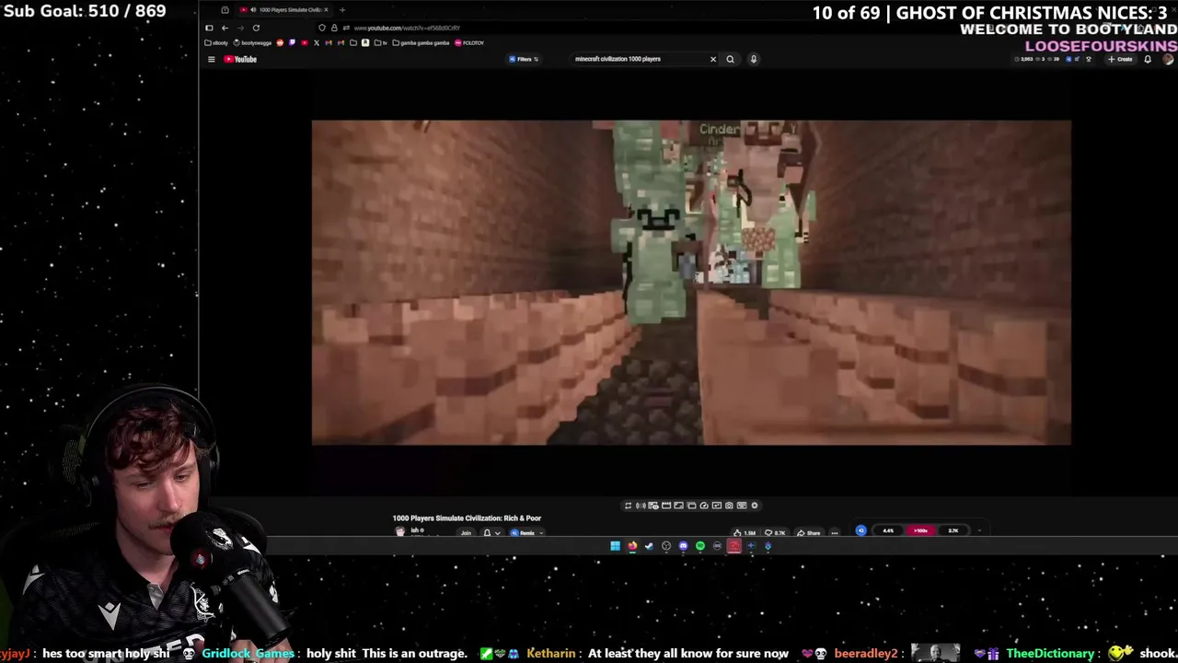Expand the stats bar chevron

tap(979, 530)
